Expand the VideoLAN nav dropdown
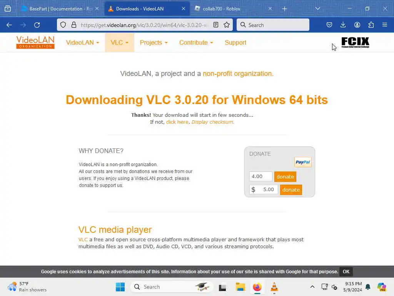The image size is (394, 296). (x=82, y=42)
